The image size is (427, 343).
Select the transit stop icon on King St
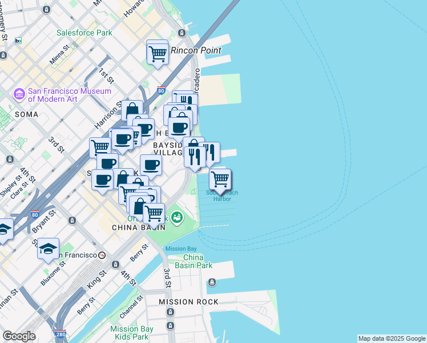click(116, 264)
